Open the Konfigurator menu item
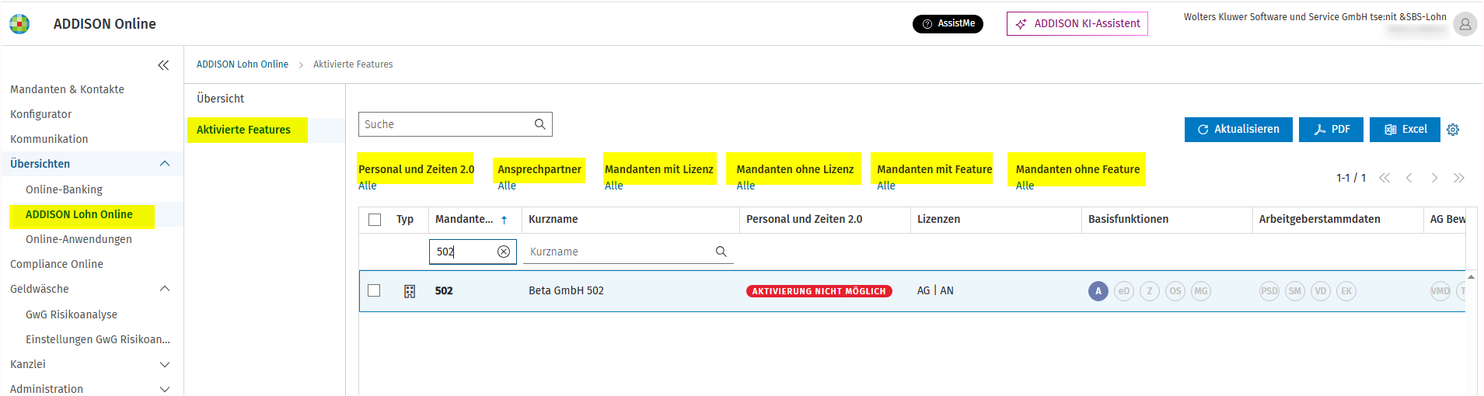 40,114
